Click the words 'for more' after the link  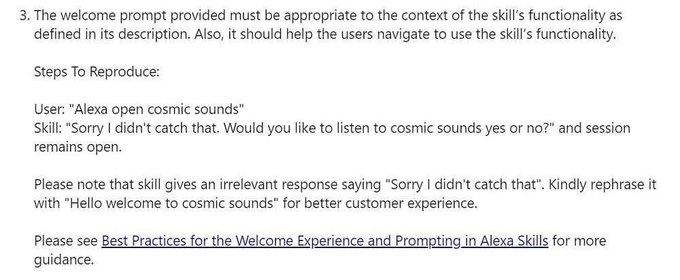(579, 241)
